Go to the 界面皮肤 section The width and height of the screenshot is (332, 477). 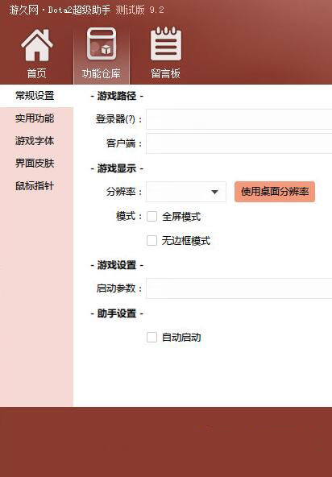pos(35,164)
